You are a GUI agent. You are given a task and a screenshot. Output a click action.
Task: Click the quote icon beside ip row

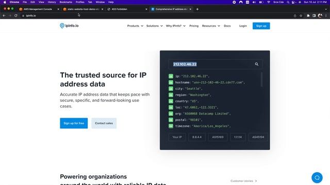(171, 76)
